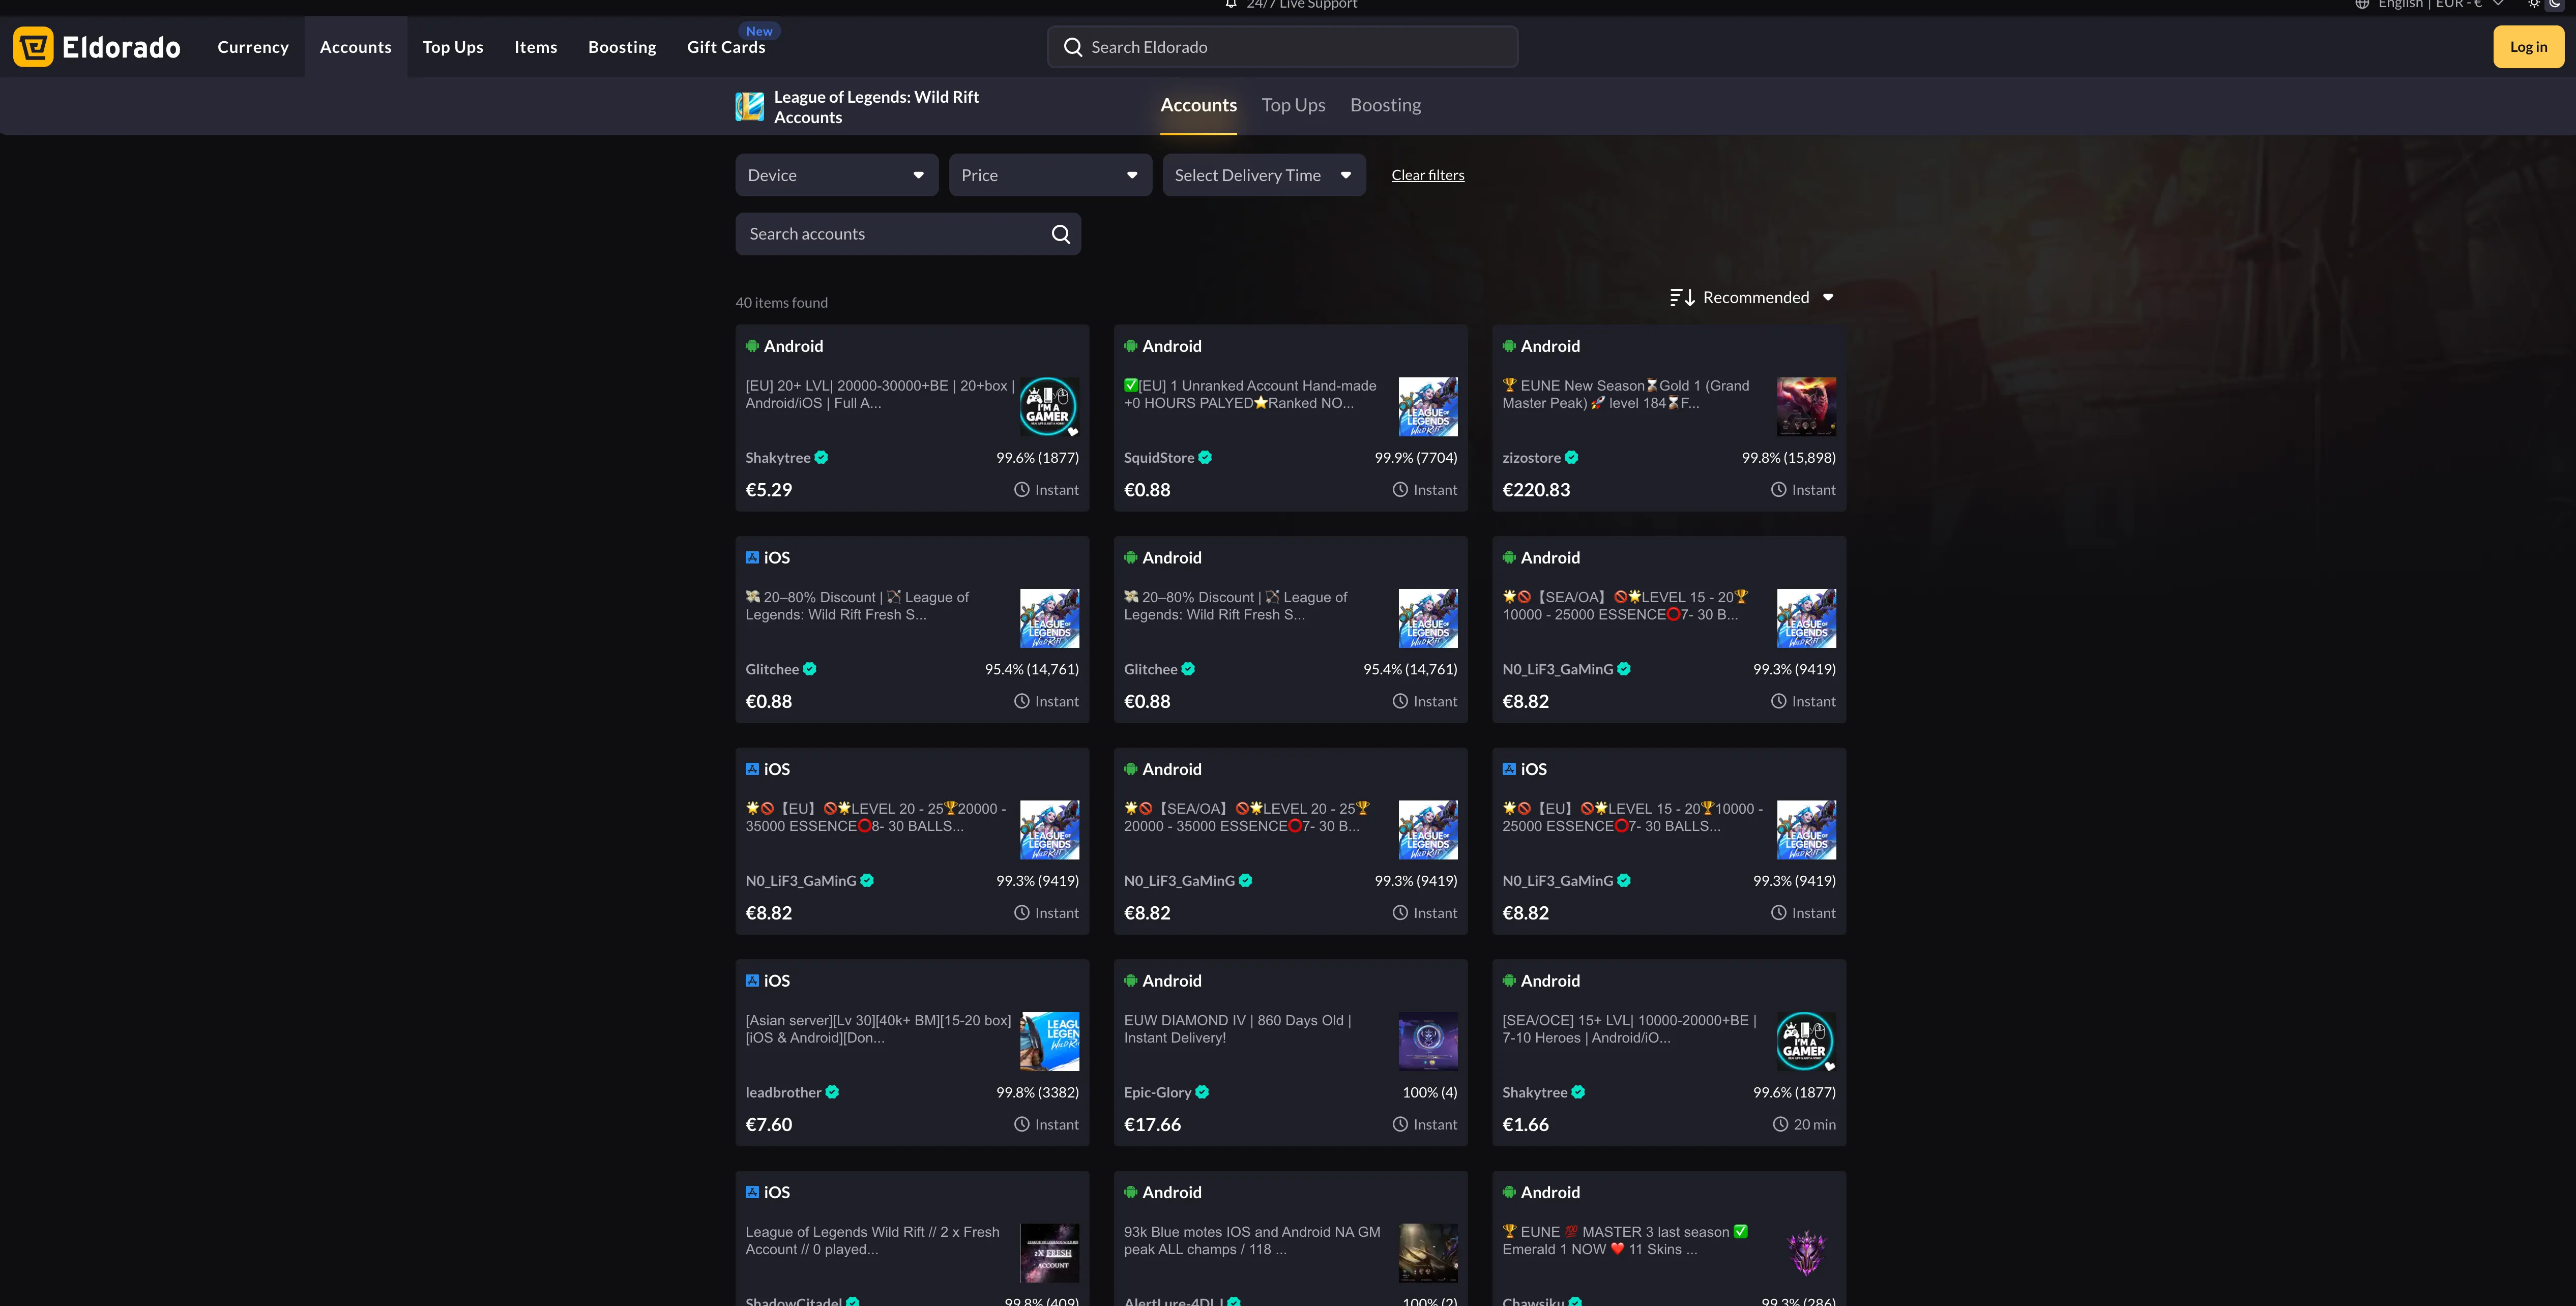Image resolution: width=2576 pixels, height=1306 pixels.
Task: Click the iOS icon on leadbrother listing
Action: point(752,981)
